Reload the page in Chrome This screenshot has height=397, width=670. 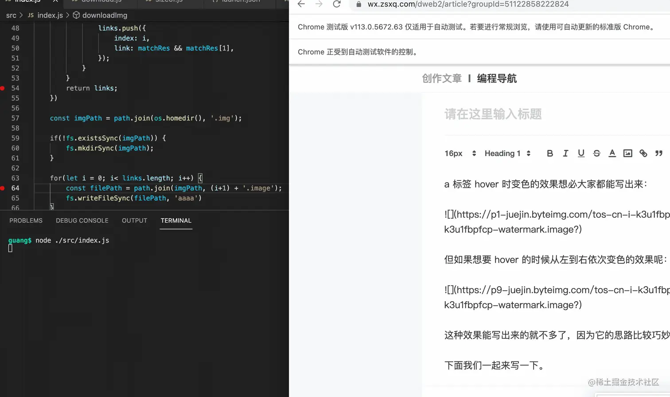[x=337, y=4]
